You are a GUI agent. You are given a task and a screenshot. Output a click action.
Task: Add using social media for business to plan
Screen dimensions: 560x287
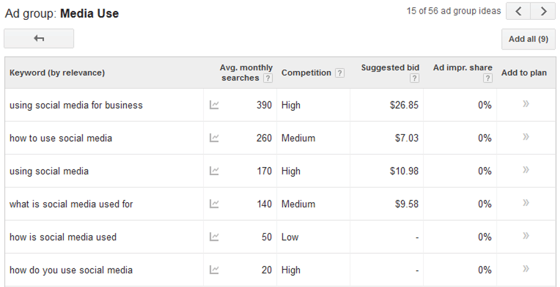[526, 104]
